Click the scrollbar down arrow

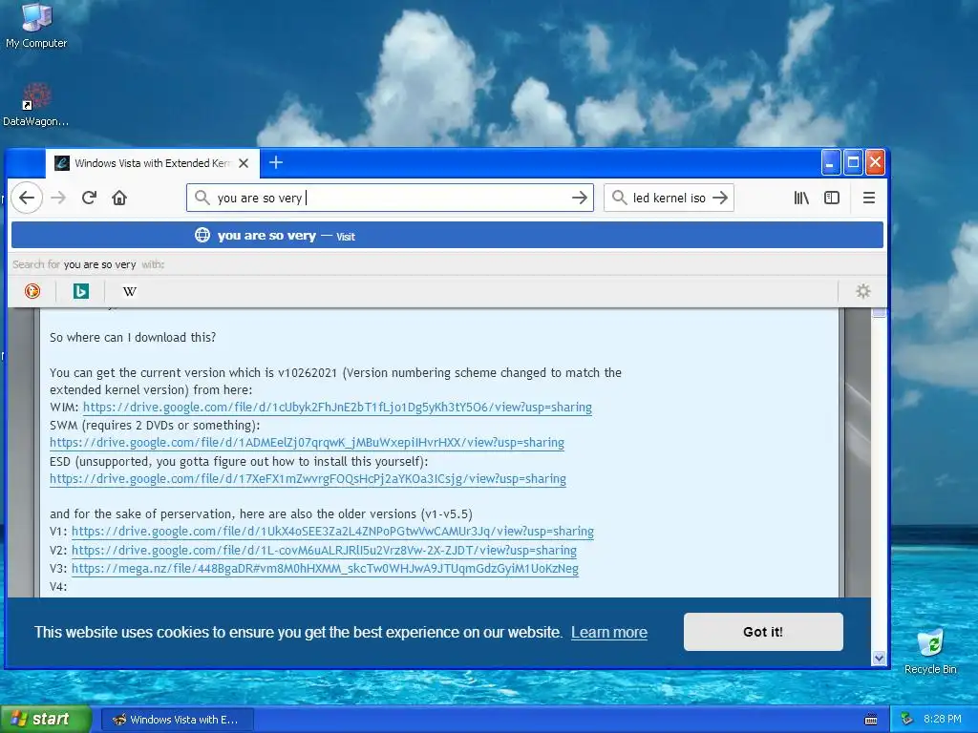click(879, 658)
